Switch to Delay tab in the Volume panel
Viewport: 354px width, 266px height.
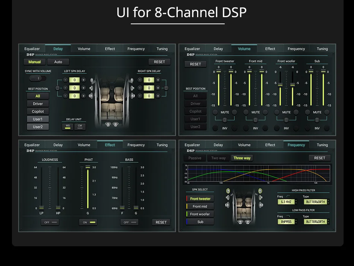tap(218, 49)
